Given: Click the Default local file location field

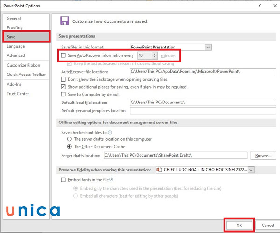Looking at the screenshot, I should (x=203, y=103).
